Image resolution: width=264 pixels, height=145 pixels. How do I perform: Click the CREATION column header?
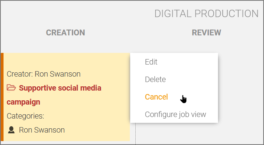pos(66,33)
